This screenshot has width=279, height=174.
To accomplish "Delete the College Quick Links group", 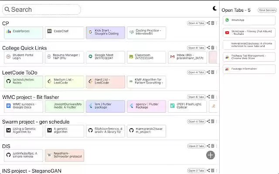I will point(213,47).
